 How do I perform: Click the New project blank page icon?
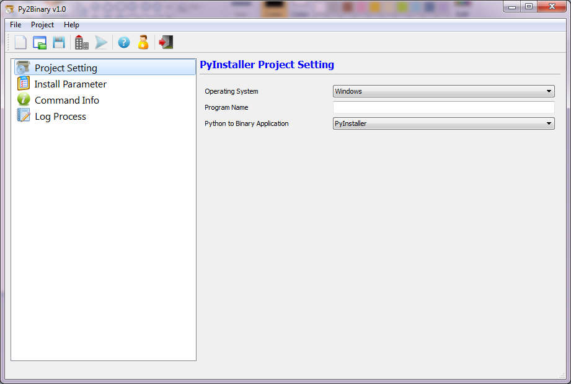(20, 42)
